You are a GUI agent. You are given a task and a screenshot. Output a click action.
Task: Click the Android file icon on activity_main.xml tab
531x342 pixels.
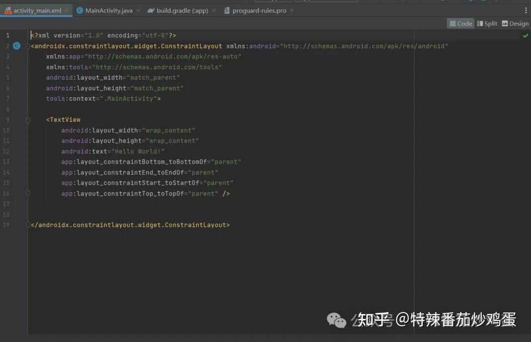coord(8,10)
